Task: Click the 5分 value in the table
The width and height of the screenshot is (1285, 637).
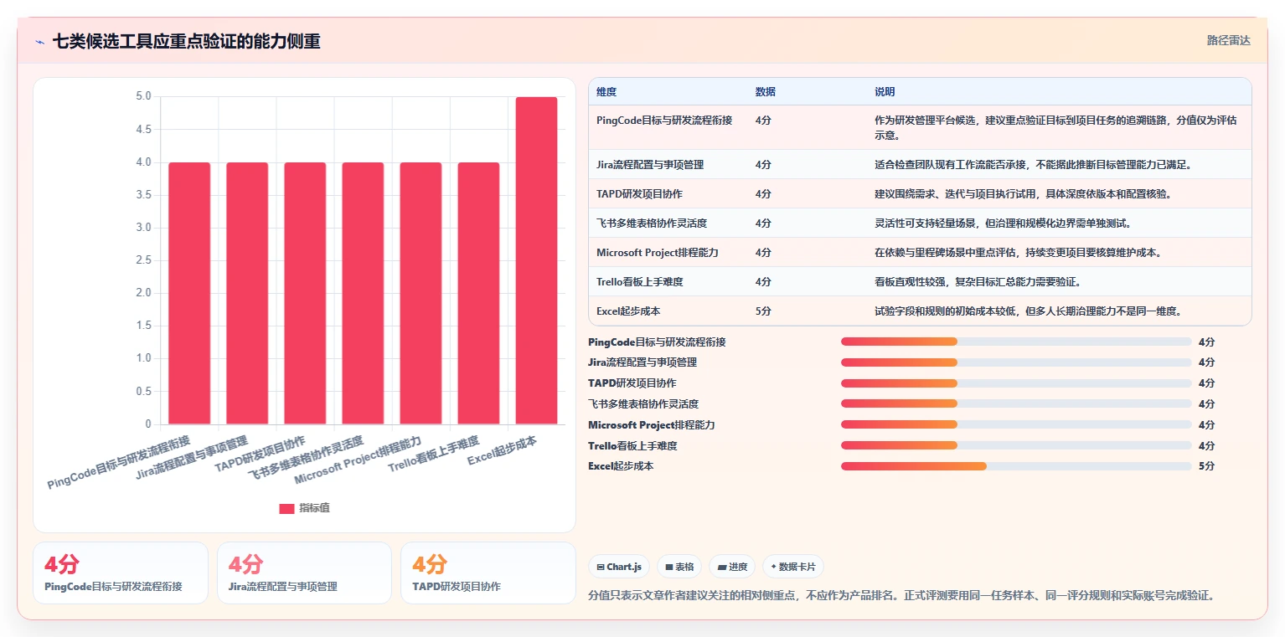Action: [762, 311]
